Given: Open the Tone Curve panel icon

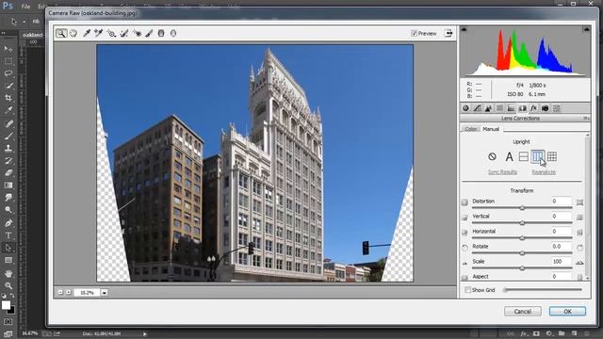Looking at the screenshot, I should (477, 108).
